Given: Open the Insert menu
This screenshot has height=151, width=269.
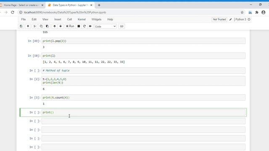Looking at the screenshot, I should tap(58, 19).
